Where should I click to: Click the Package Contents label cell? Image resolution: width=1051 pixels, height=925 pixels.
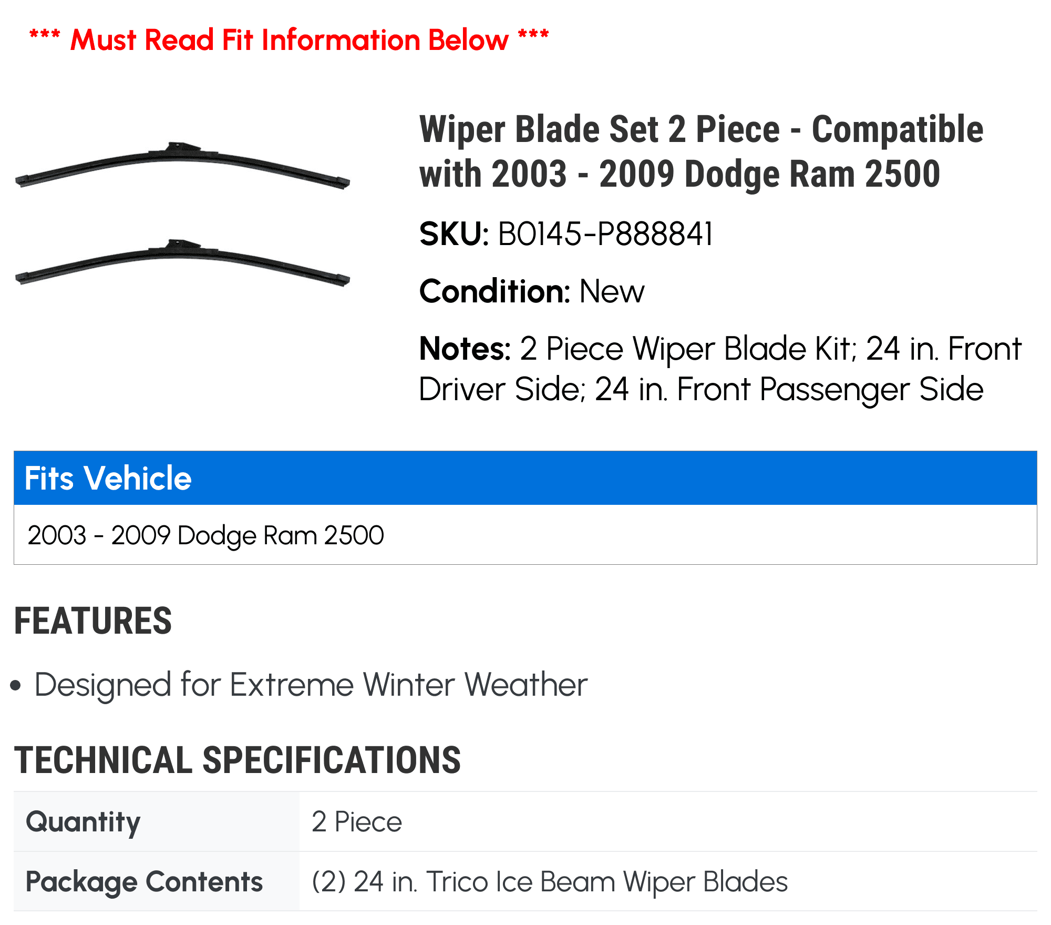(157, 881)
